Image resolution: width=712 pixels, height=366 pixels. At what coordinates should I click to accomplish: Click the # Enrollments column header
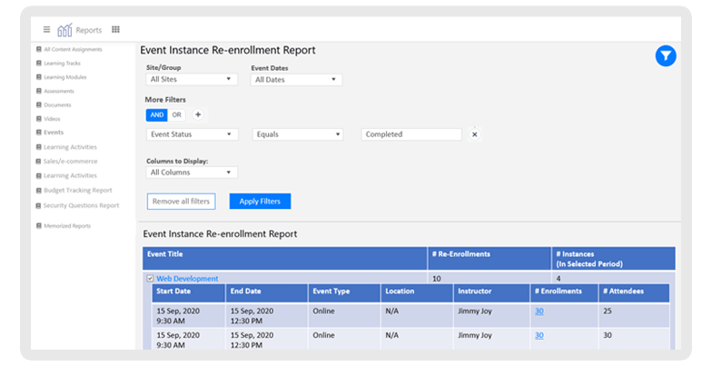565,292
